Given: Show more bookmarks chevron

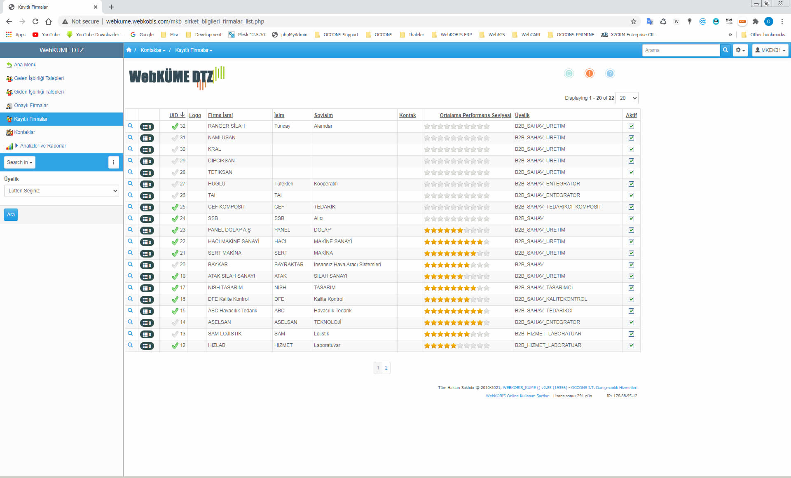Looking at the screenshot, I should (730, 35).
